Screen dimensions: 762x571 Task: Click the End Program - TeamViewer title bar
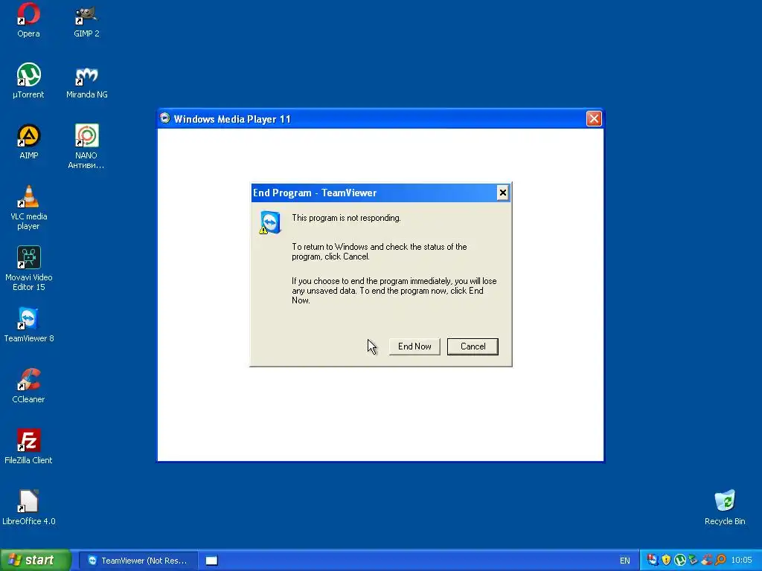point(380,193)
